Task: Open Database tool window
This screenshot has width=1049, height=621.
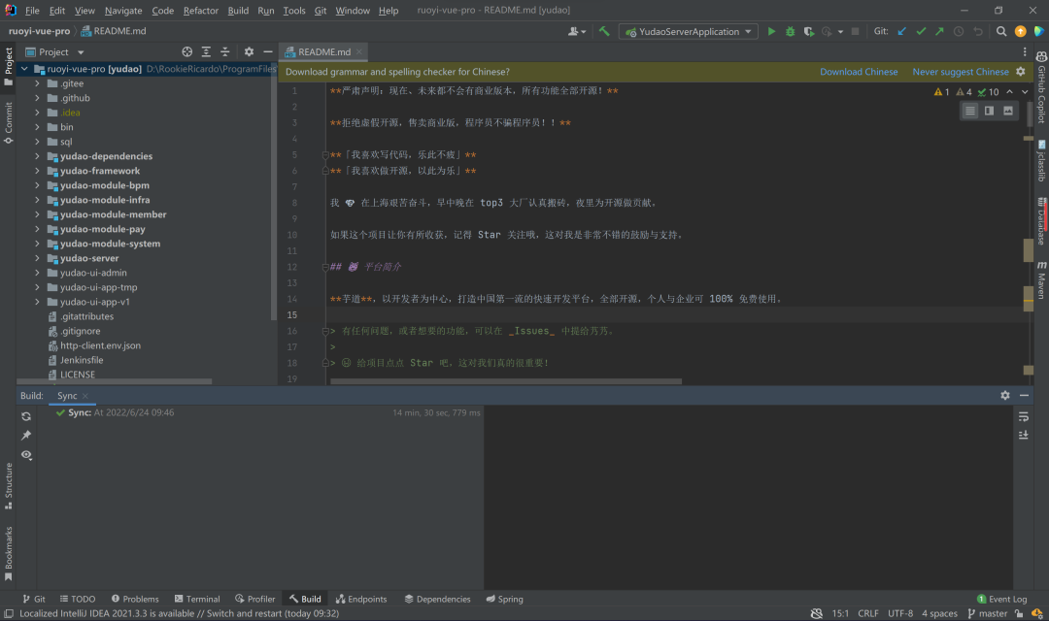Action: [1041, 222]
